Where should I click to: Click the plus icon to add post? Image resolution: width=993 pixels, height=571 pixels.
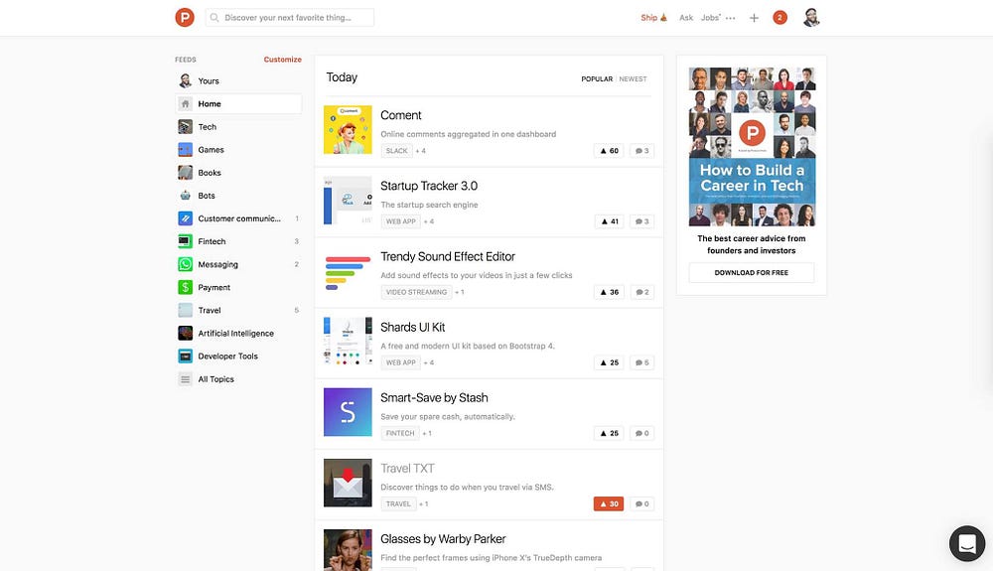click(x=754, y=18)
